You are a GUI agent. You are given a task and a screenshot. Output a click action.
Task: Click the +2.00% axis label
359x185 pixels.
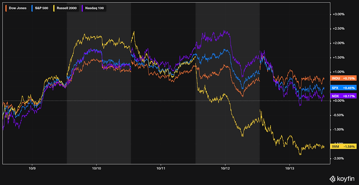click(338, 43)
